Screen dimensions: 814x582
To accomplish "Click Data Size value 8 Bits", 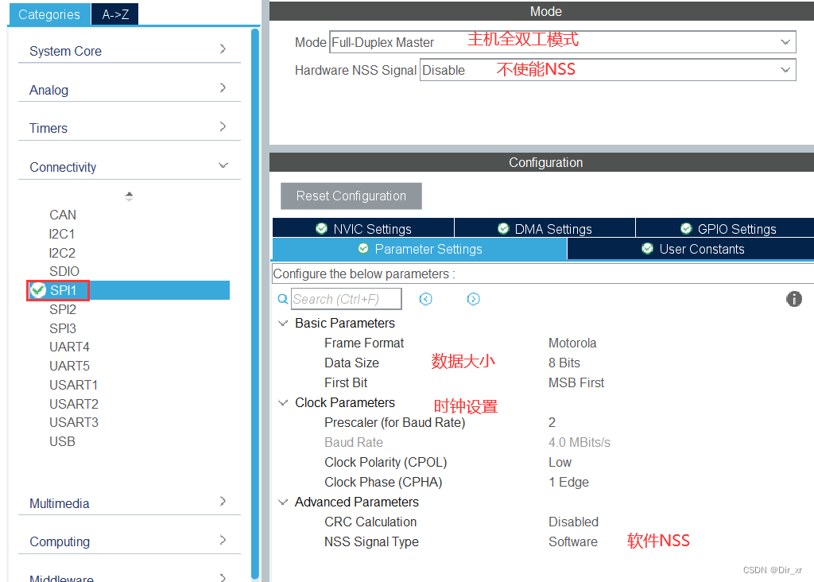I will pyautogui.click(x=564, y=363).
